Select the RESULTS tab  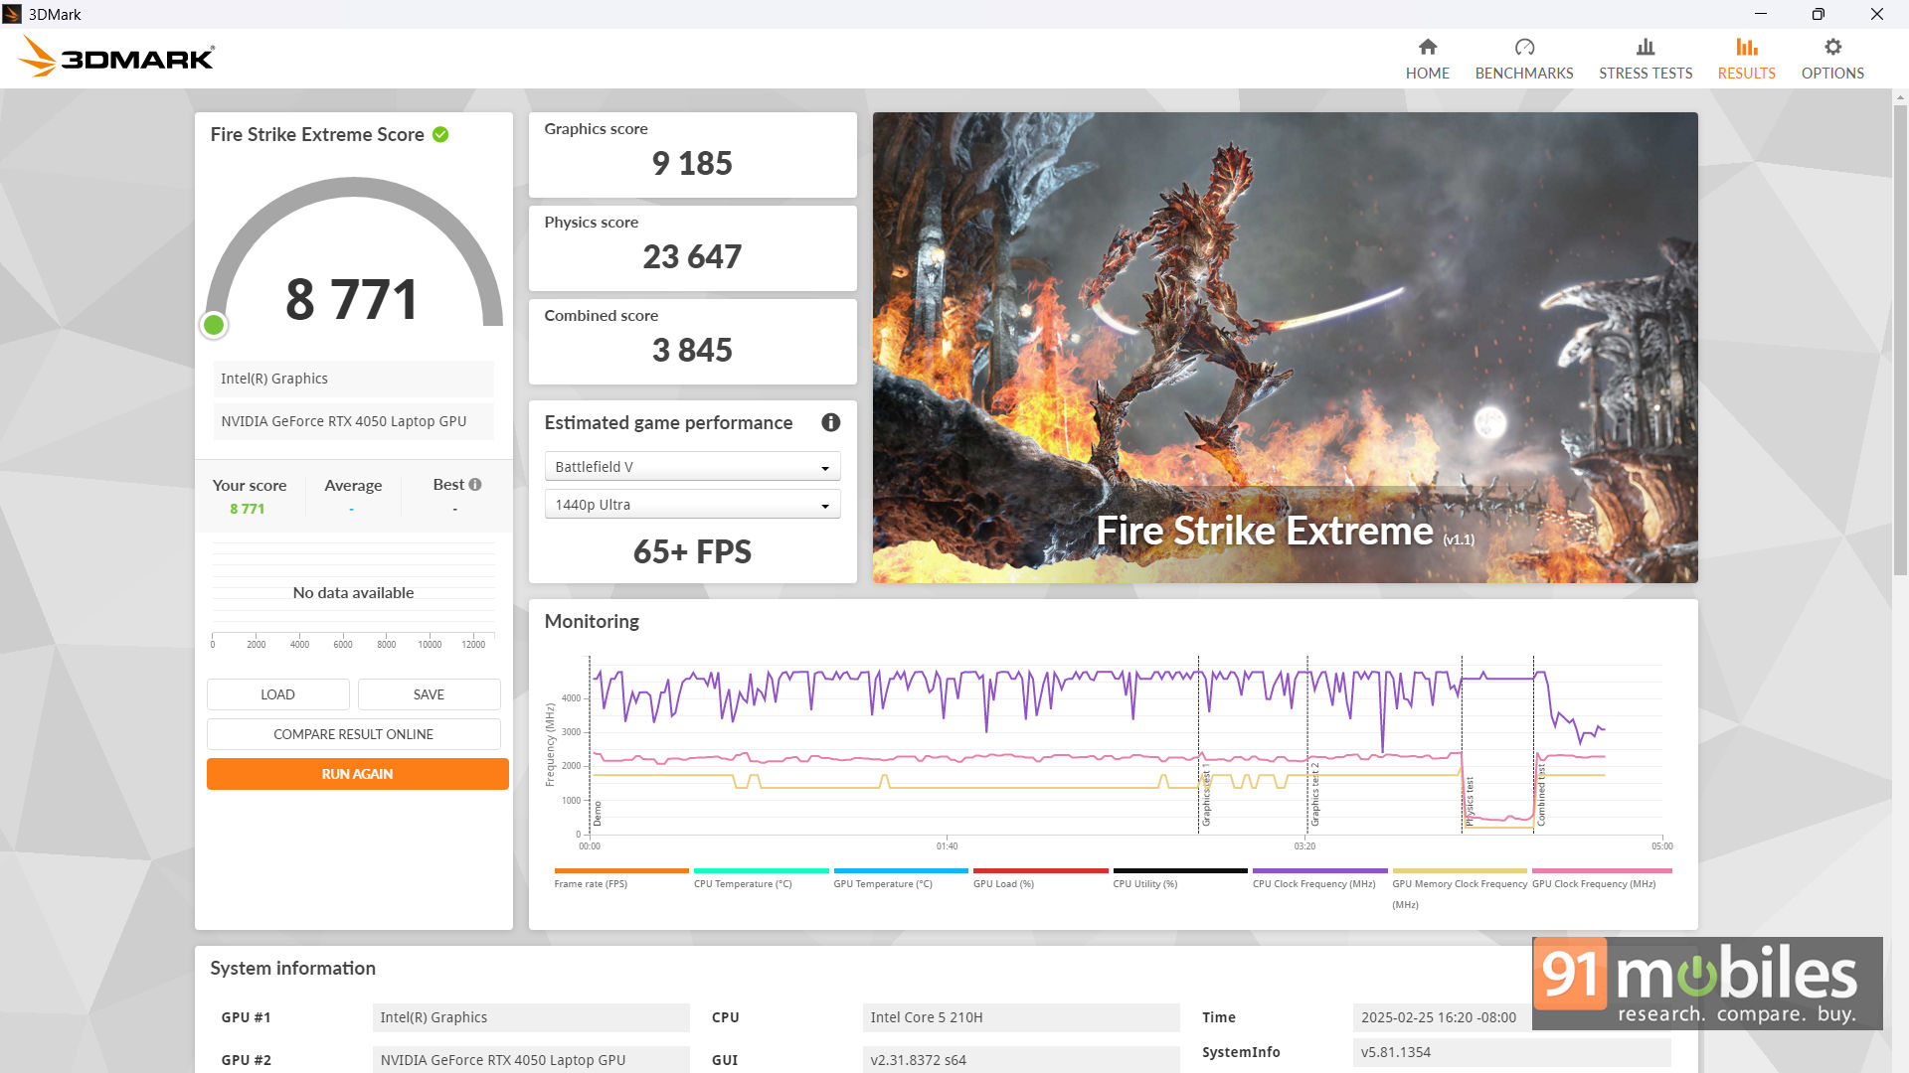point(1746,60)
